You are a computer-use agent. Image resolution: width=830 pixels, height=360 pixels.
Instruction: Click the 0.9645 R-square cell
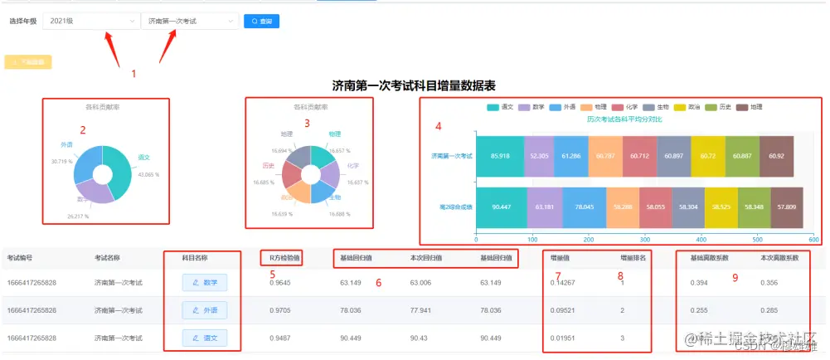(x=280, y=283)
